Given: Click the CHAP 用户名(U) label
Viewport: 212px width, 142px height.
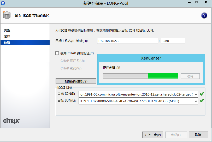Looking at the screenshot, I should tap(73, 61).
